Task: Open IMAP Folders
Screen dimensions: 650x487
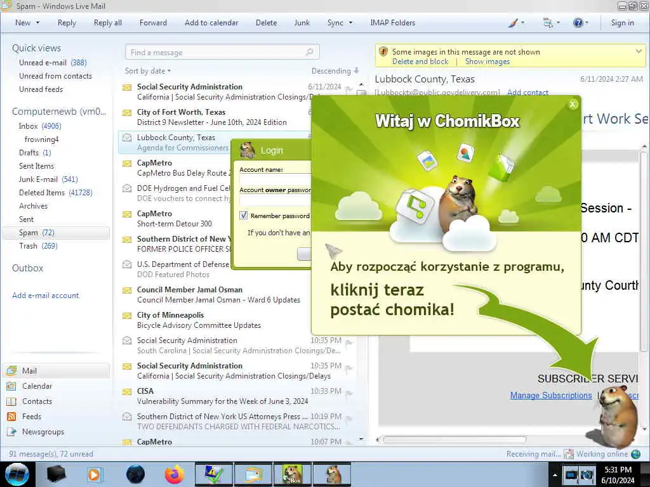Action: pos(392,23)
